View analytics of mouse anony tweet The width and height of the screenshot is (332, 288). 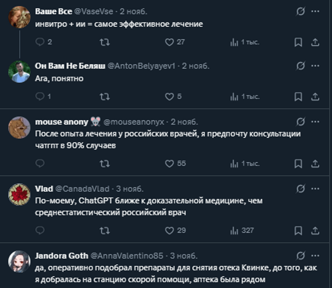coord(234,164)
